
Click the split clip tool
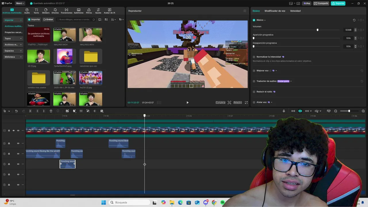click(30, 111)
